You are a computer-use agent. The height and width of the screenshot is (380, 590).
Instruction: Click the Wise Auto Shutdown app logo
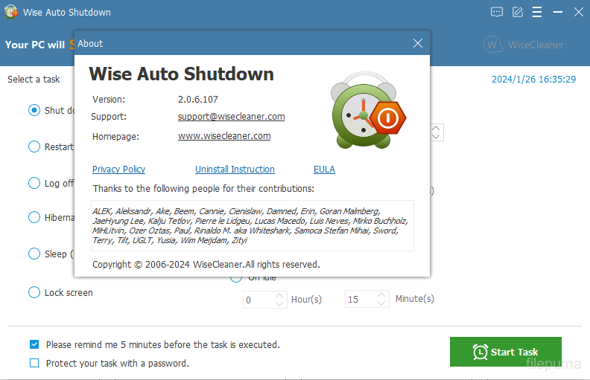click(11, 12)
